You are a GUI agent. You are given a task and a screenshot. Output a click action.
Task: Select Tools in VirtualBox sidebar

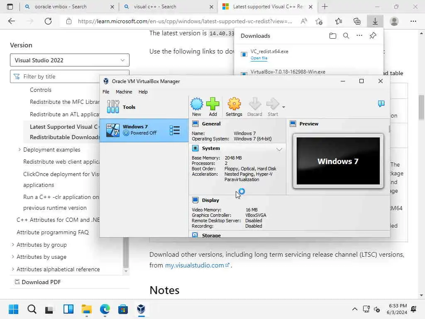point(144,107)
